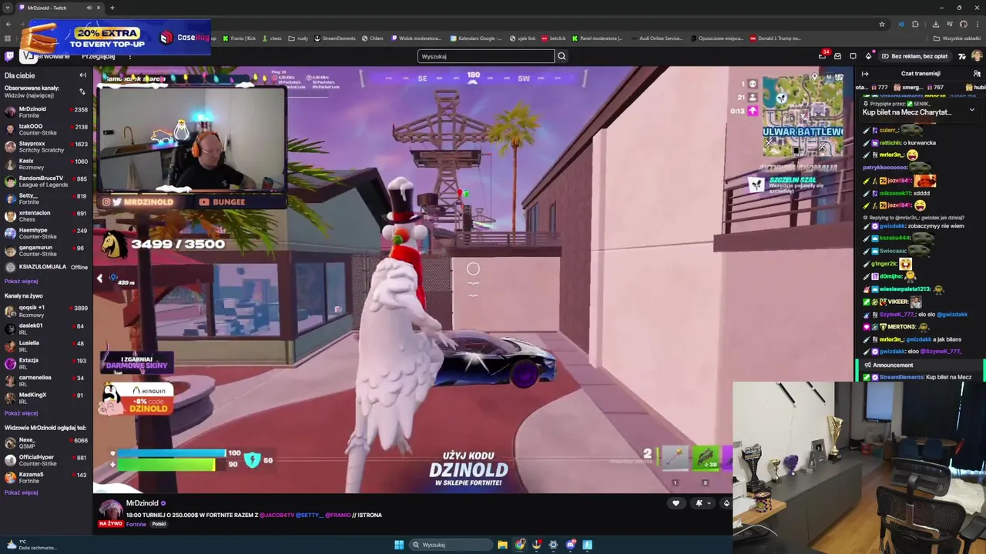Open IzakOOO channel in sidebar
986x554 pixels.
(45, 129)
